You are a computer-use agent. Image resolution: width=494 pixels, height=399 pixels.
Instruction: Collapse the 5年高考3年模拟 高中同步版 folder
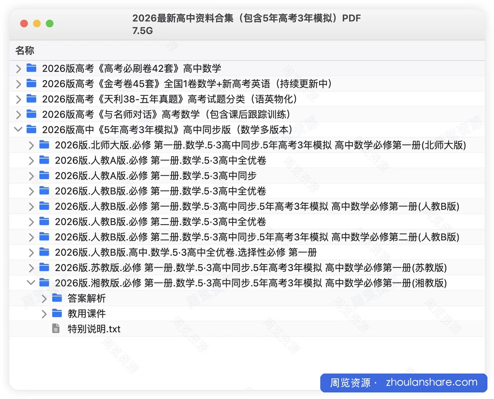pyautogui.click(x=18, y=129)
